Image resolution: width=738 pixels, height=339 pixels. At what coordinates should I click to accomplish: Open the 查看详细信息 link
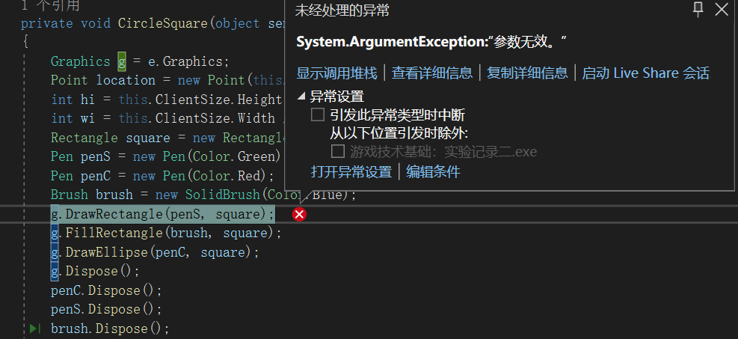[x=432, y=73]
